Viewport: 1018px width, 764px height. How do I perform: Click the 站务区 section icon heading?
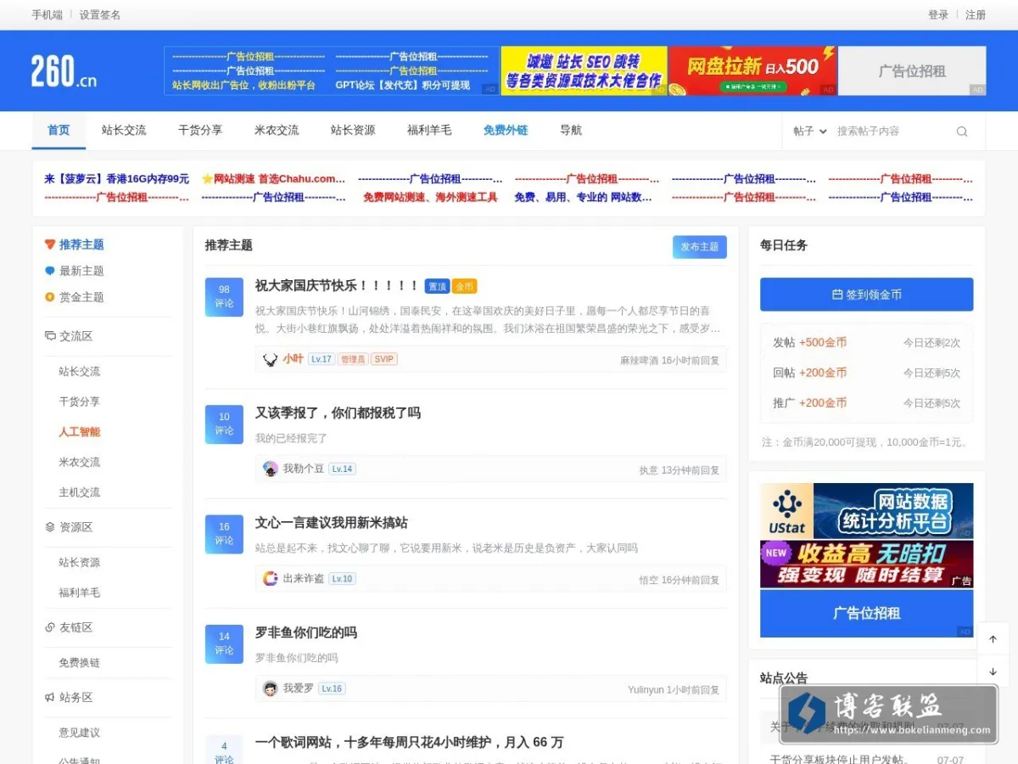pos(69,697)
